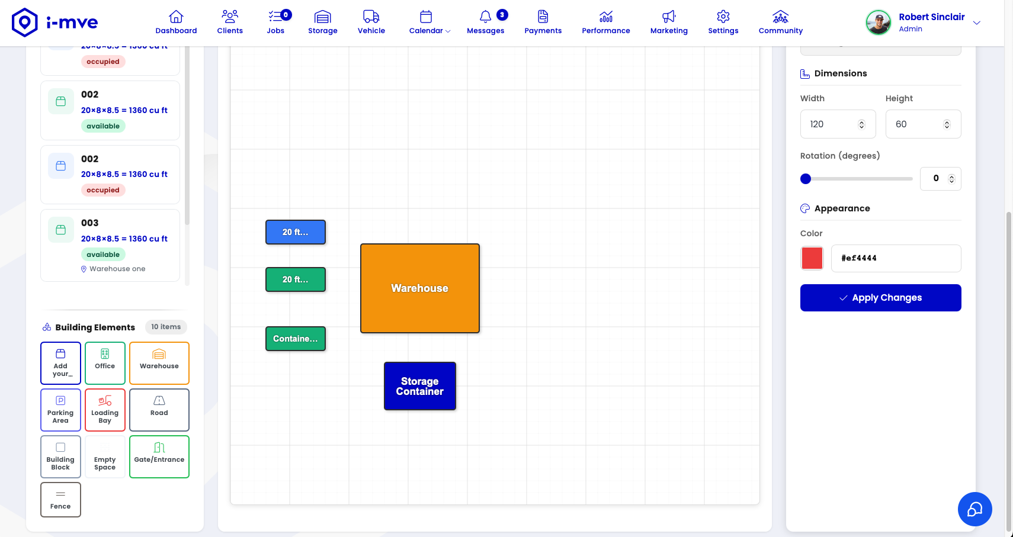Open the Payments invoice icon
The height and width of the screenshot is (537, 1013).
tap(543, 16)
